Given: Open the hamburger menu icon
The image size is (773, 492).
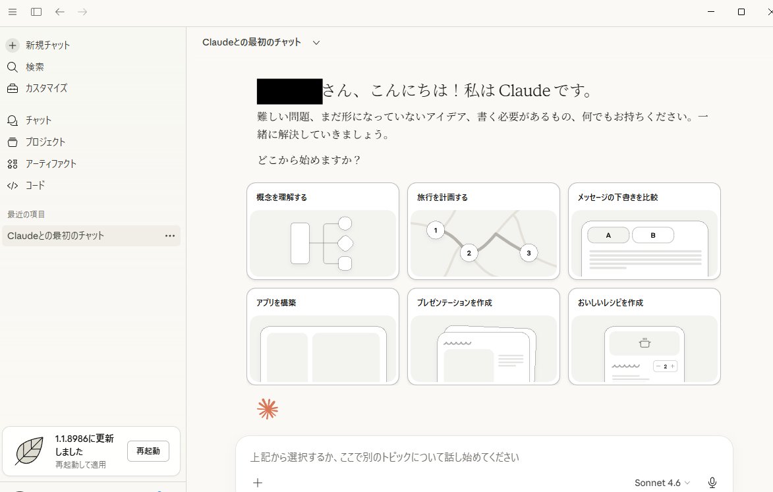Looking at the screenshot, I should 13,12.
